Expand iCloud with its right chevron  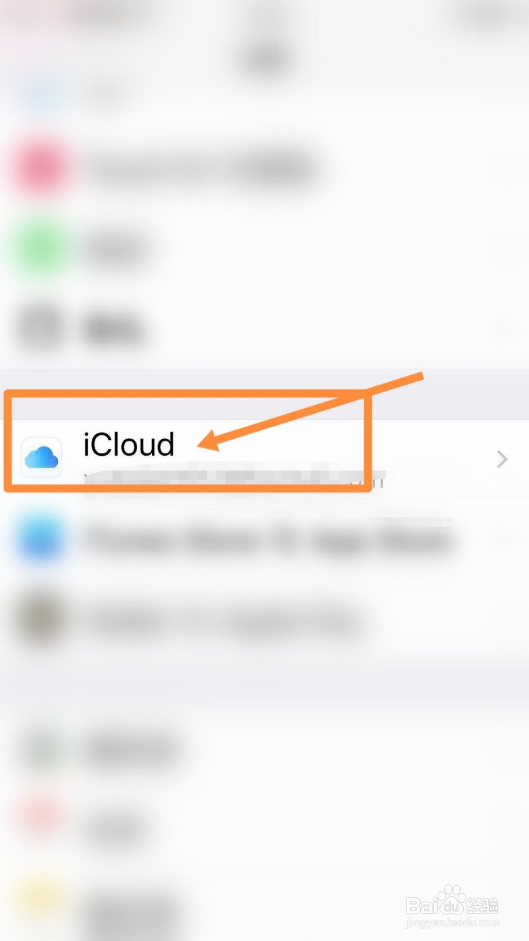pos(501,459)
